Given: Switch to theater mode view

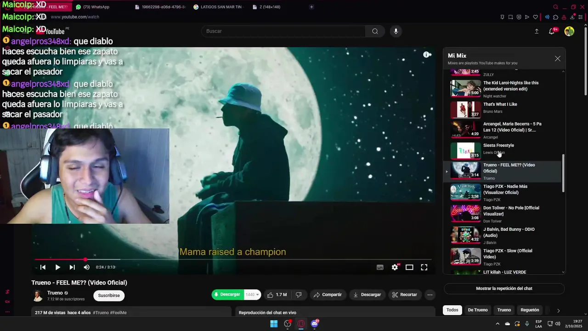Looking at the screenshot, I should tap(409, 267).
